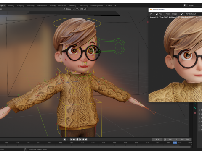The image size is (202, 151).
Task: Add a new workspace with the plus button
Action: 115,5
